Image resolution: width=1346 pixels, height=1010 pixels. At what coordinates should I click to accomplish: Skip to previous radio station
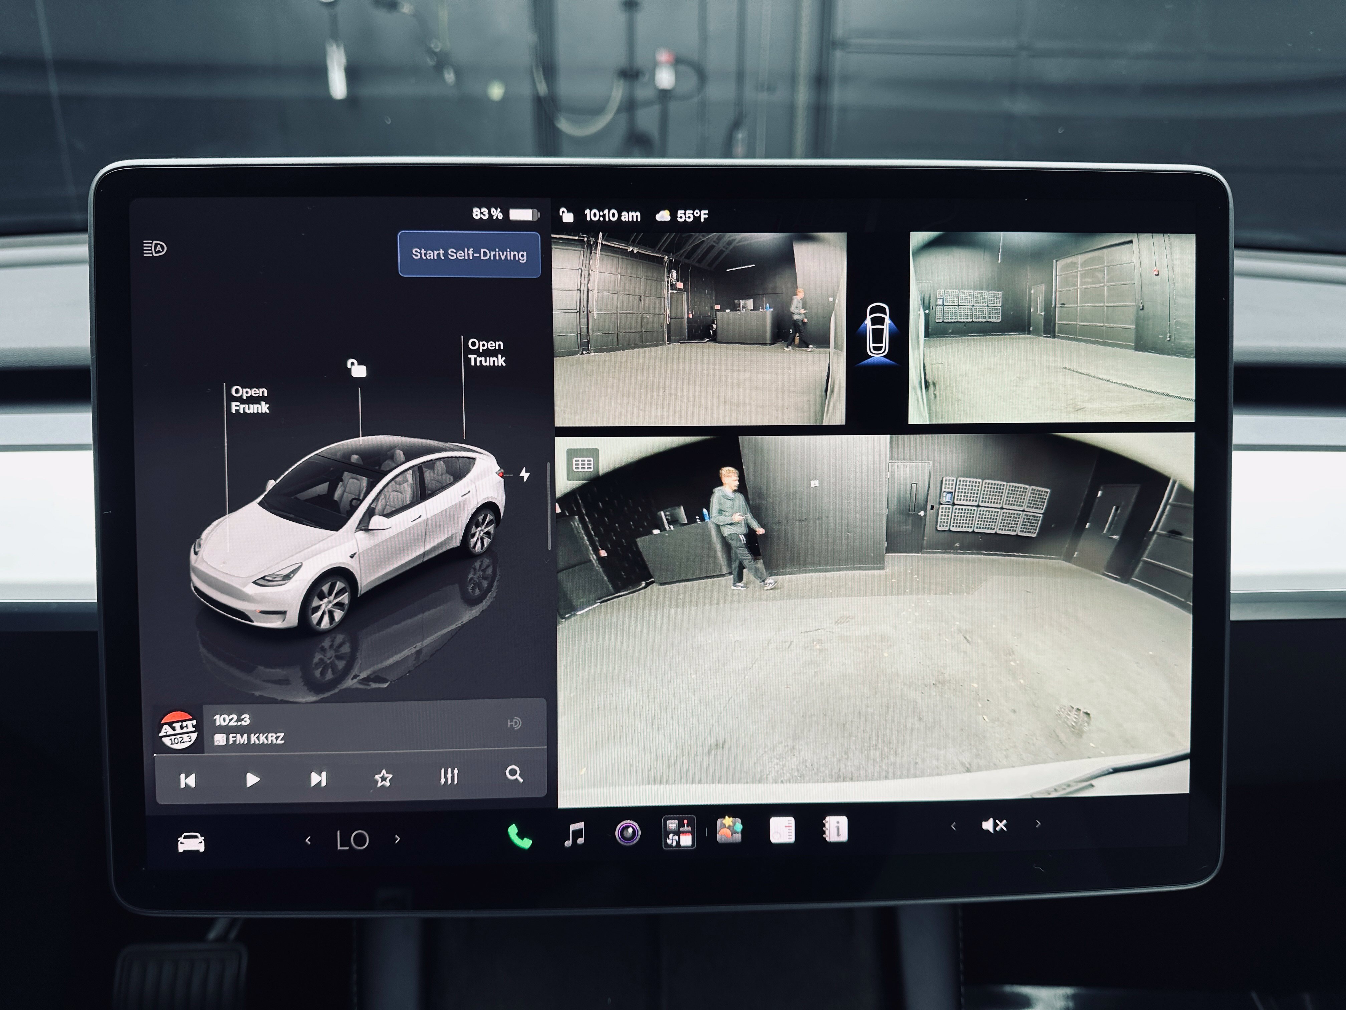coord(188,781)
